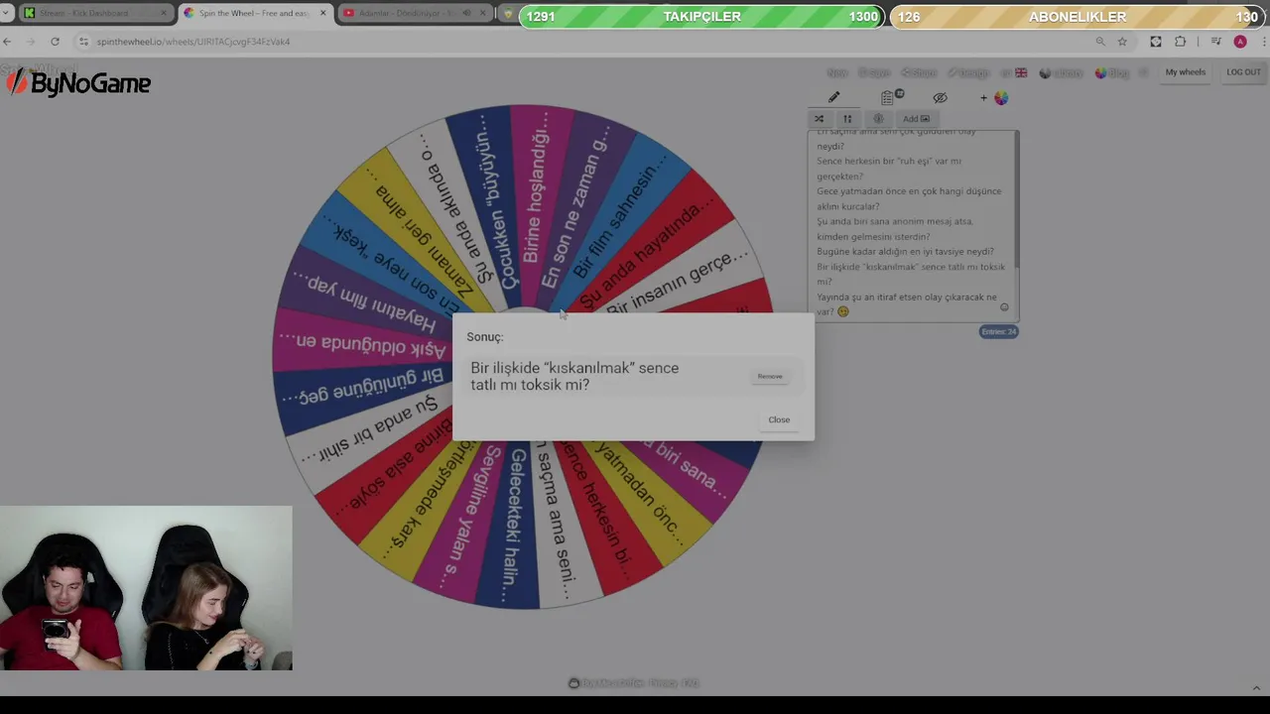Click the 'Sonuç:' dialog heading
Viewport: 1270px width, 714px height.
tap(485, 337)
